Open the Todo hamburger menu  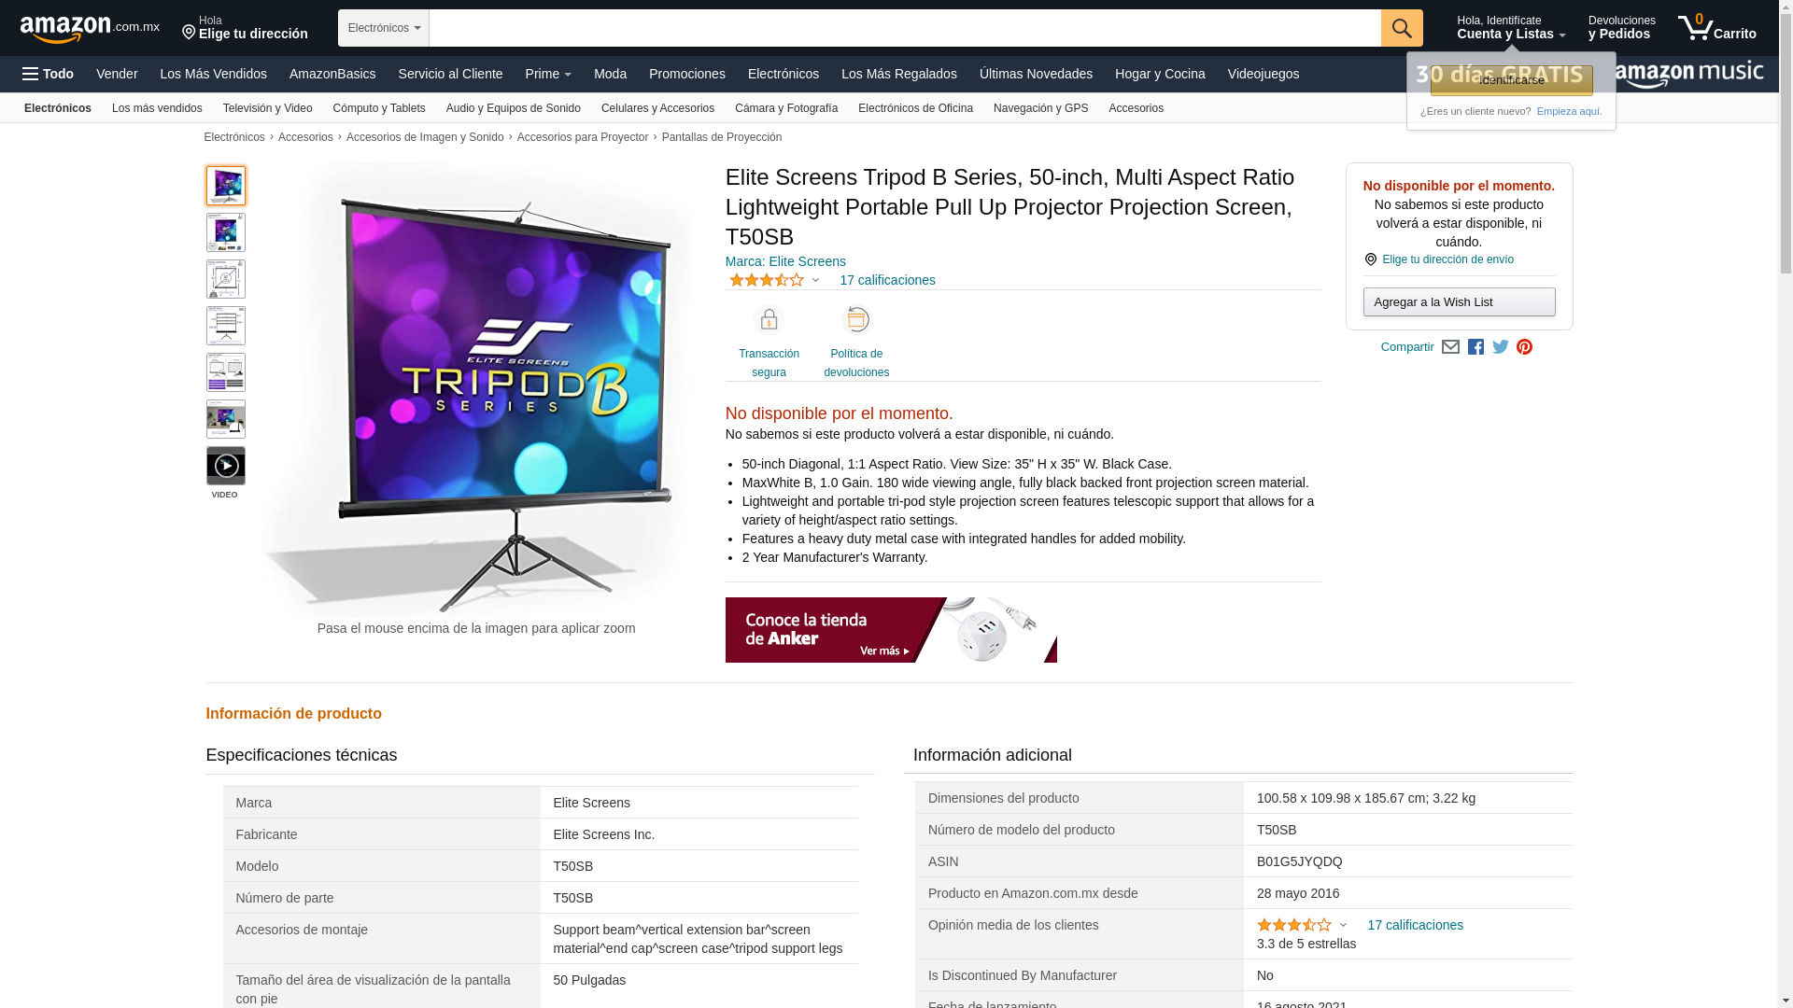(48, 74)
